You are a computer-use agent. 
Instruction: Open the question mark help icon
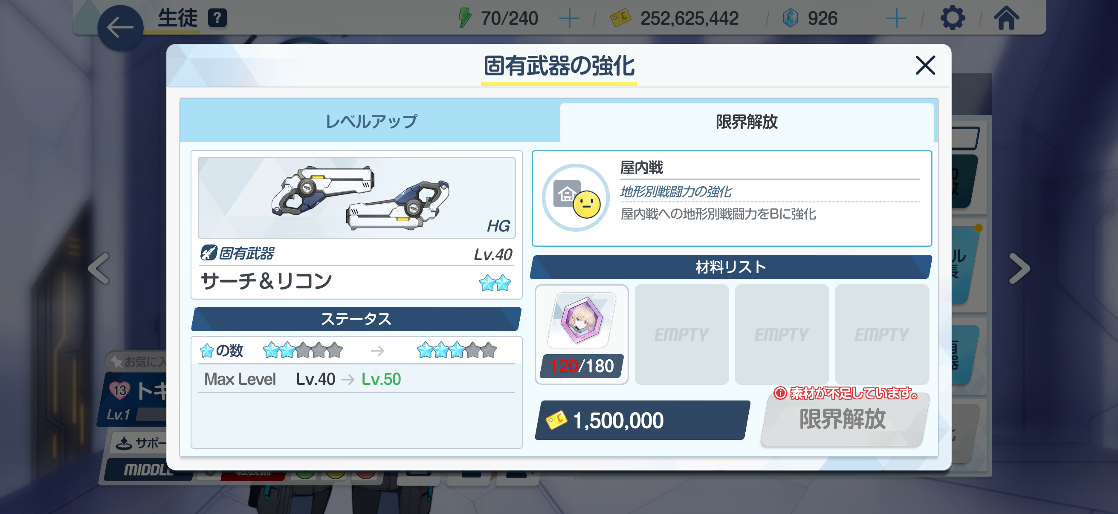(217, 18)
